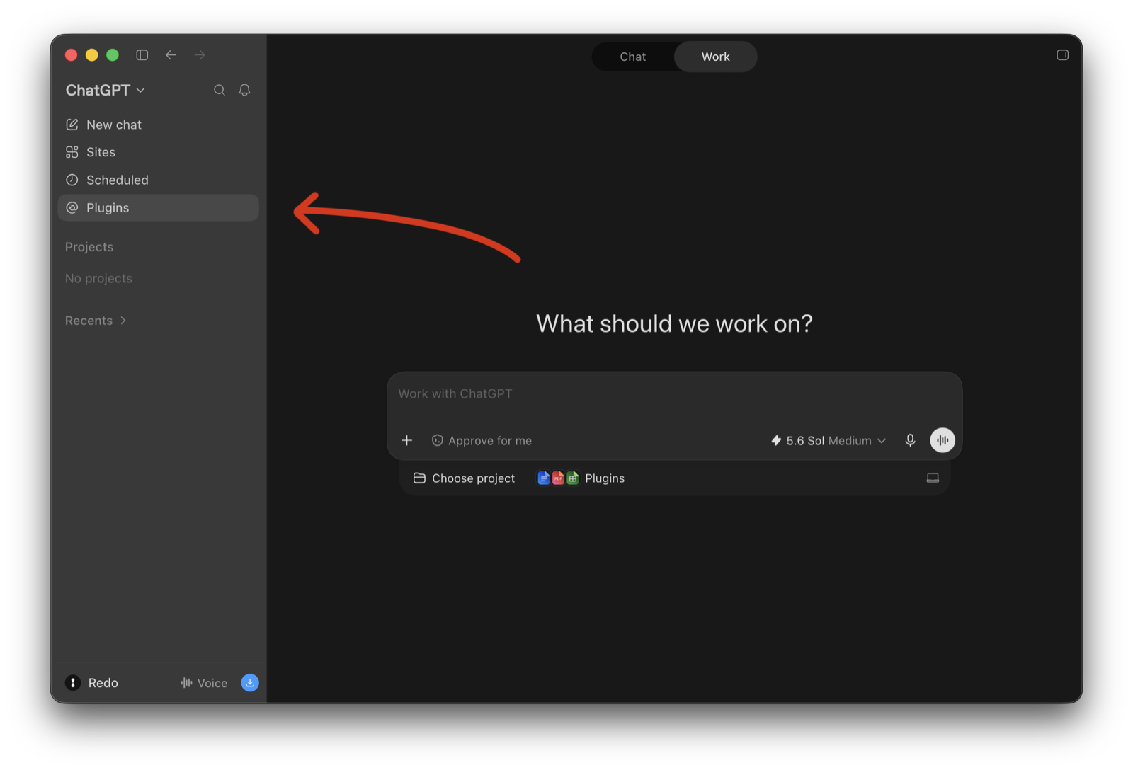The height and width of the screenshot is (770, 1133).
Task: Click the Redo profile avatar
Action: 73,682
